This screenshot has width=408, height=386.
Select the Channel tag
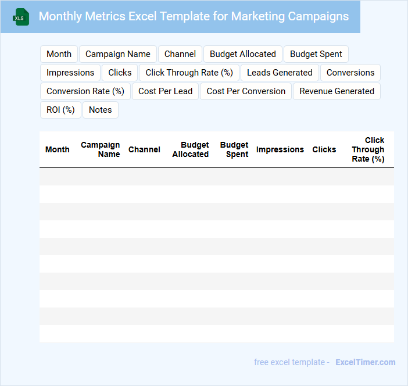click(180, 54)
